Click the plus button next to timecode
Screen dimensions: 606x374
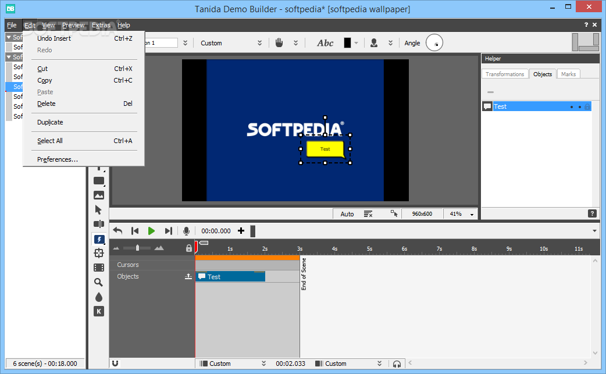[241, 231]
